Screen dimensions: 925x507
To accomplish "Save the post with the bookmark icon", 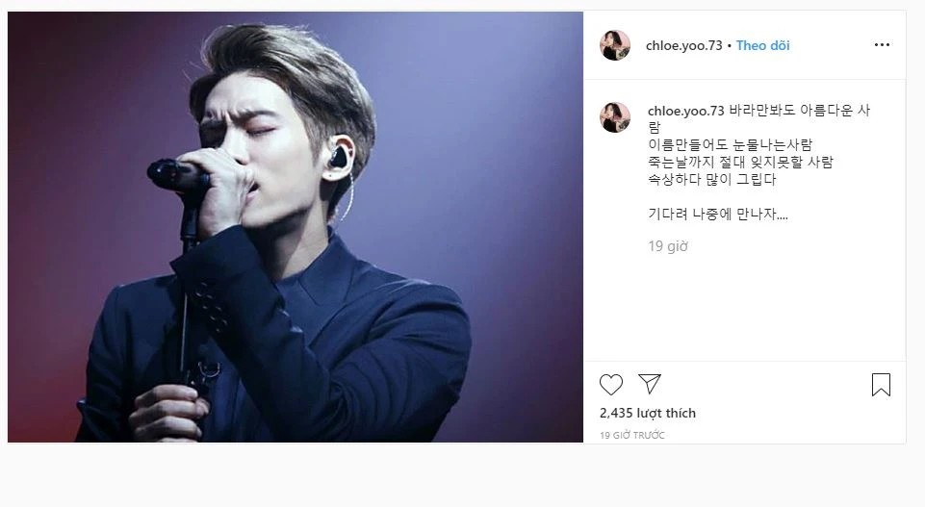I will point(881,385).
